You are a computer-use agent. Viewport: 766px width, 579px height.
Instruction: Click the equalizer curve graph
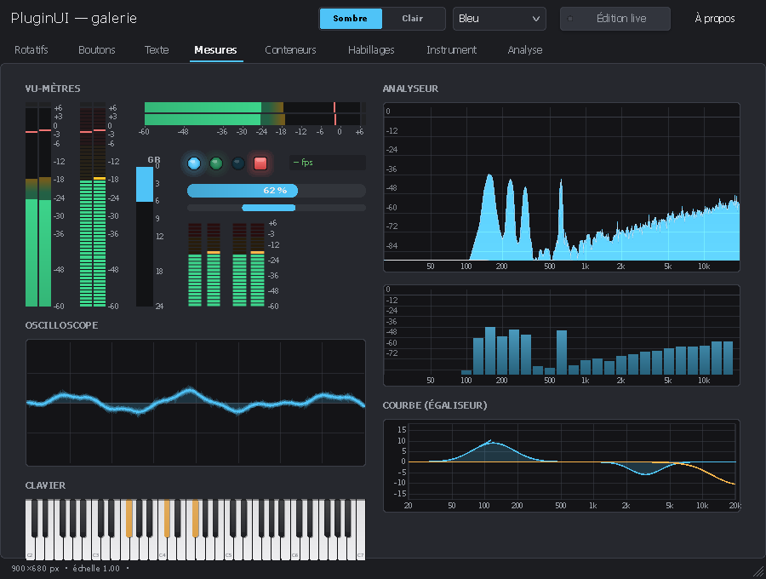(562, 466)
